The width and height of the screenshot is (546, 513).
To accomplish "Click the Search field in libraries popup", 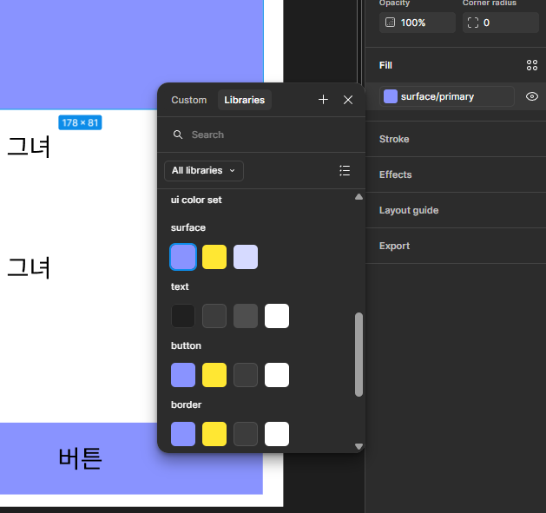I will pyautogui.click(x=261, y=135).
